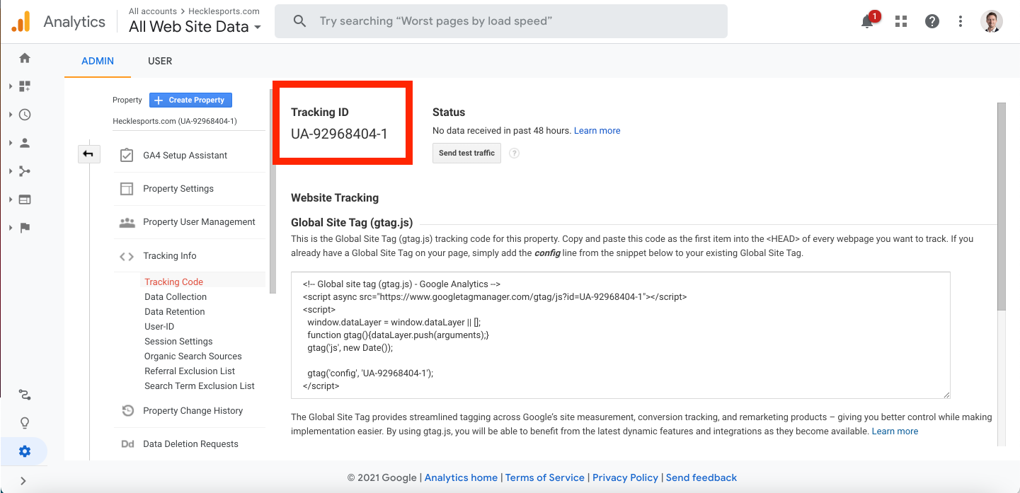This screenshot has height=493, width=1020.
Task: Expand the Customization dashboard section arrow
Action: click(x=11, y=86)
